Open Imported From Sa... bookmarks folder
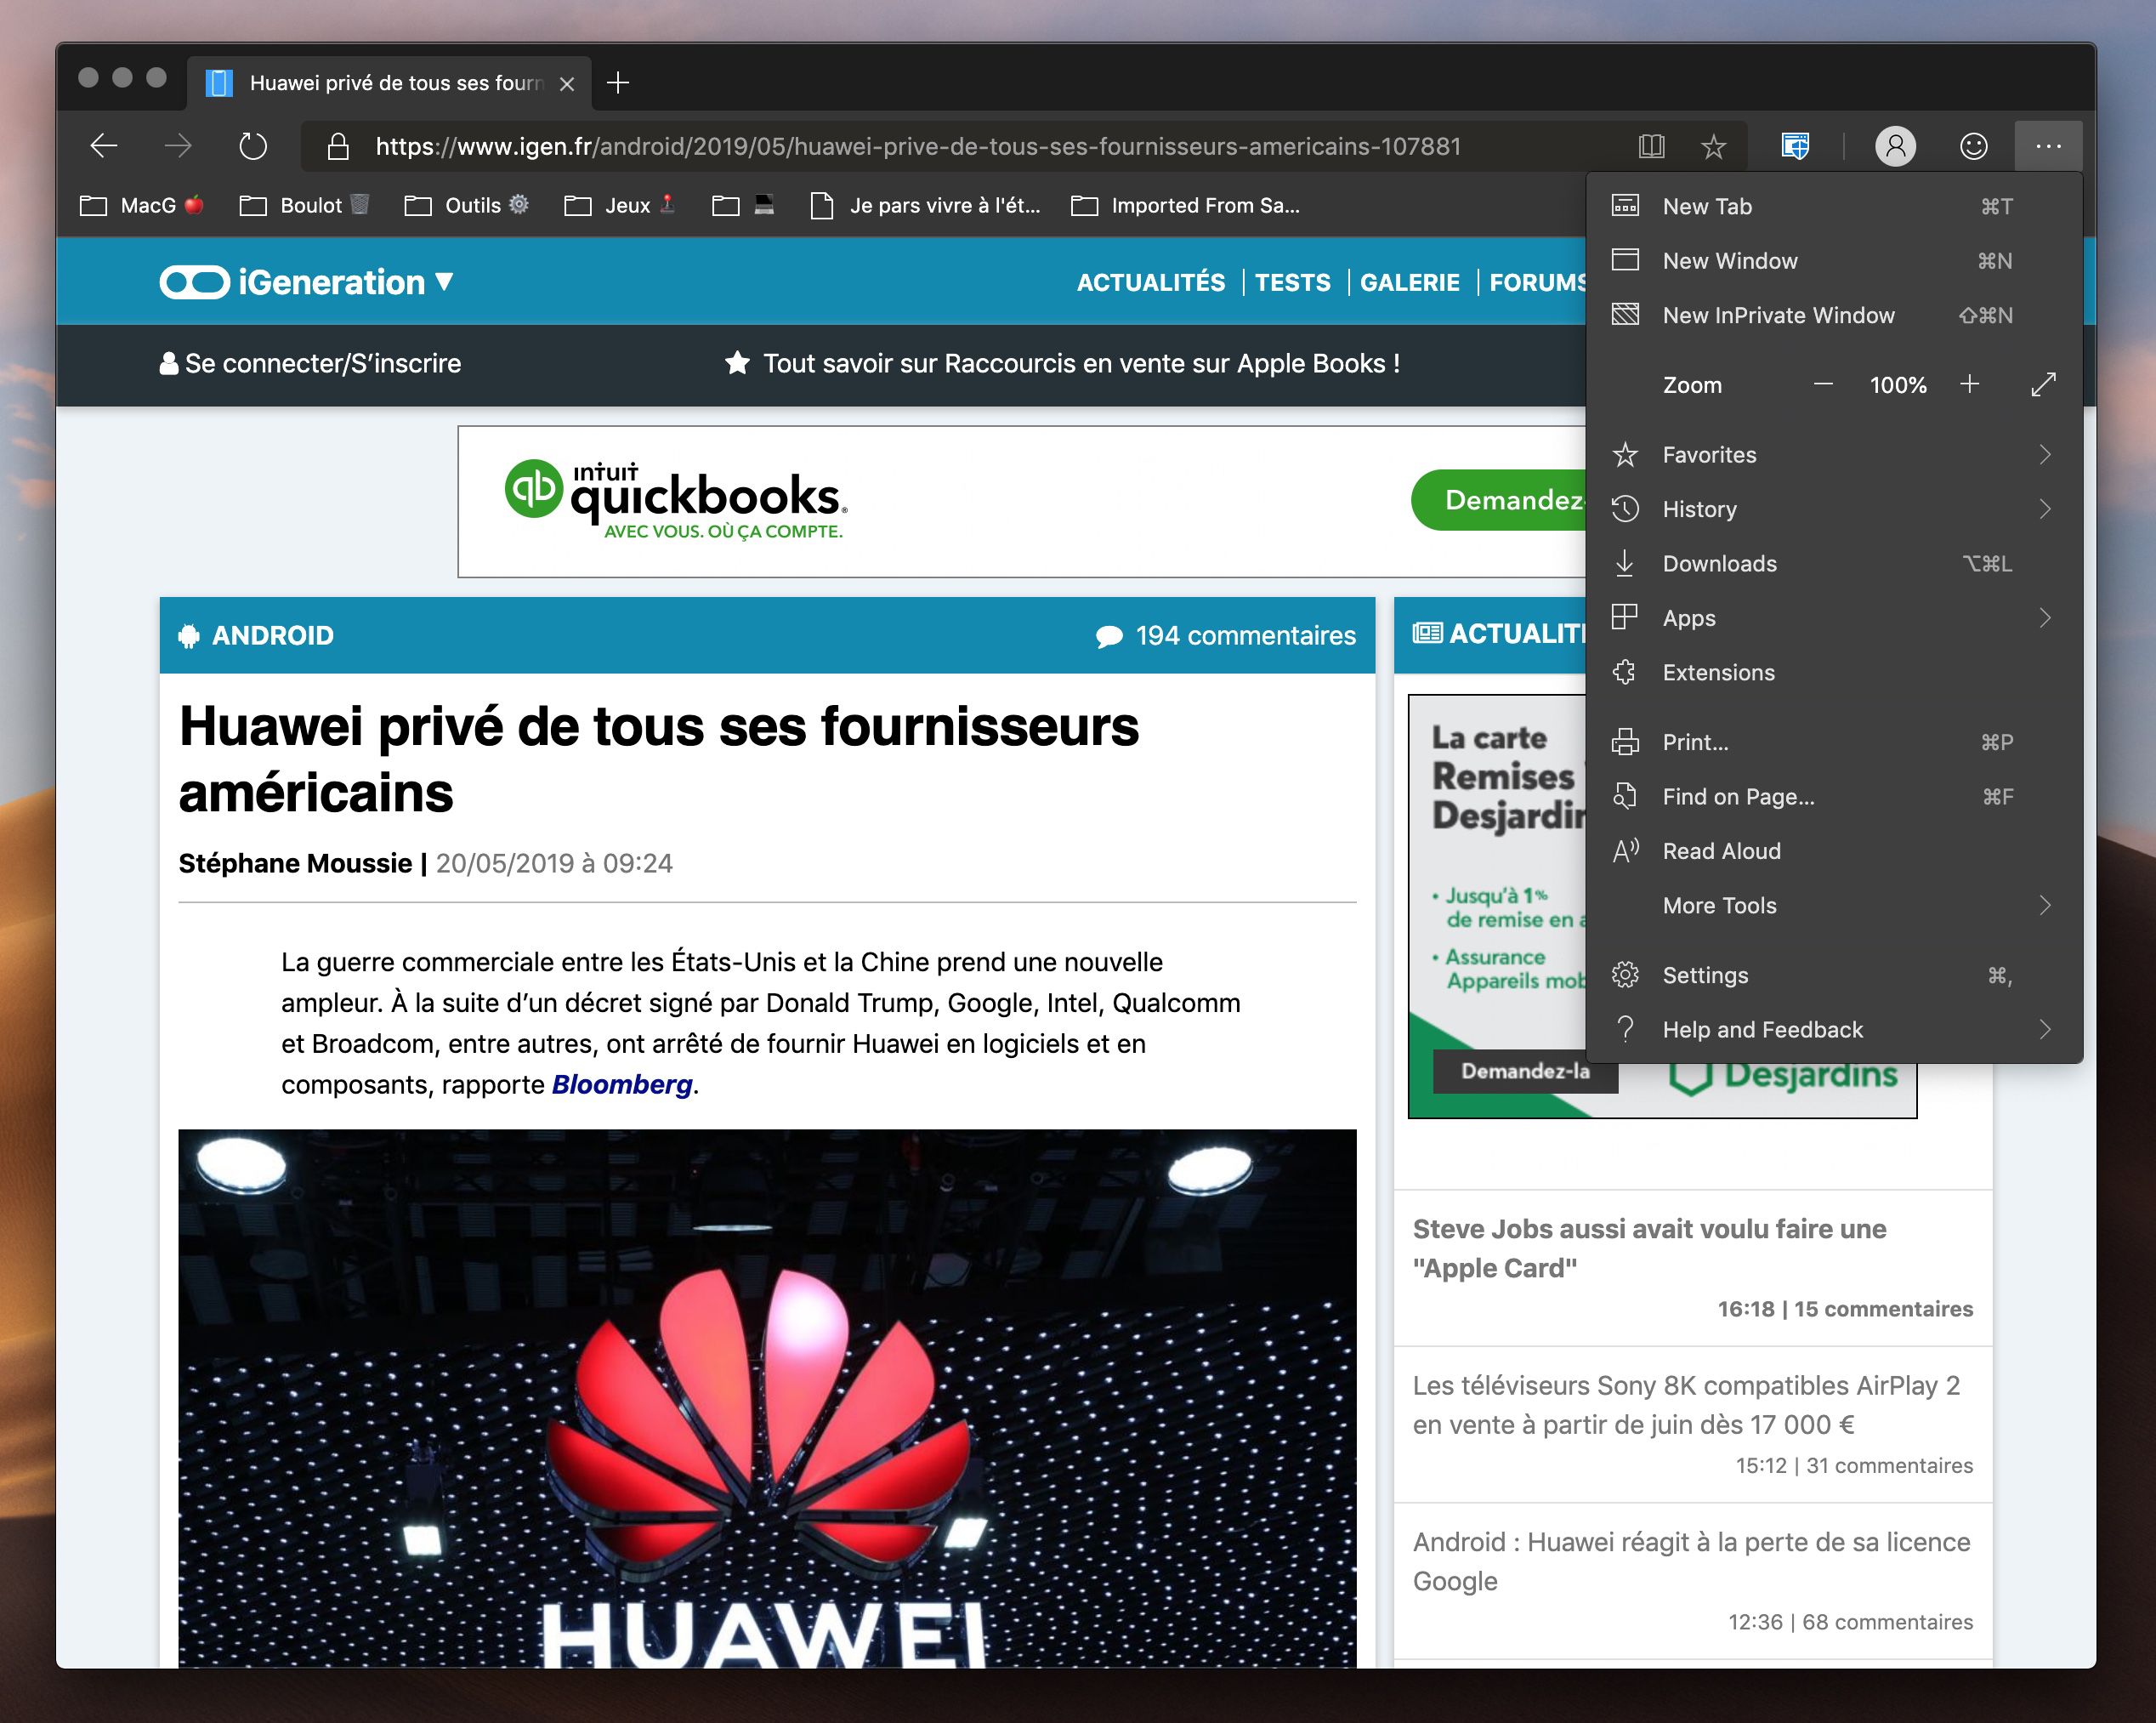 point(1186,205)
